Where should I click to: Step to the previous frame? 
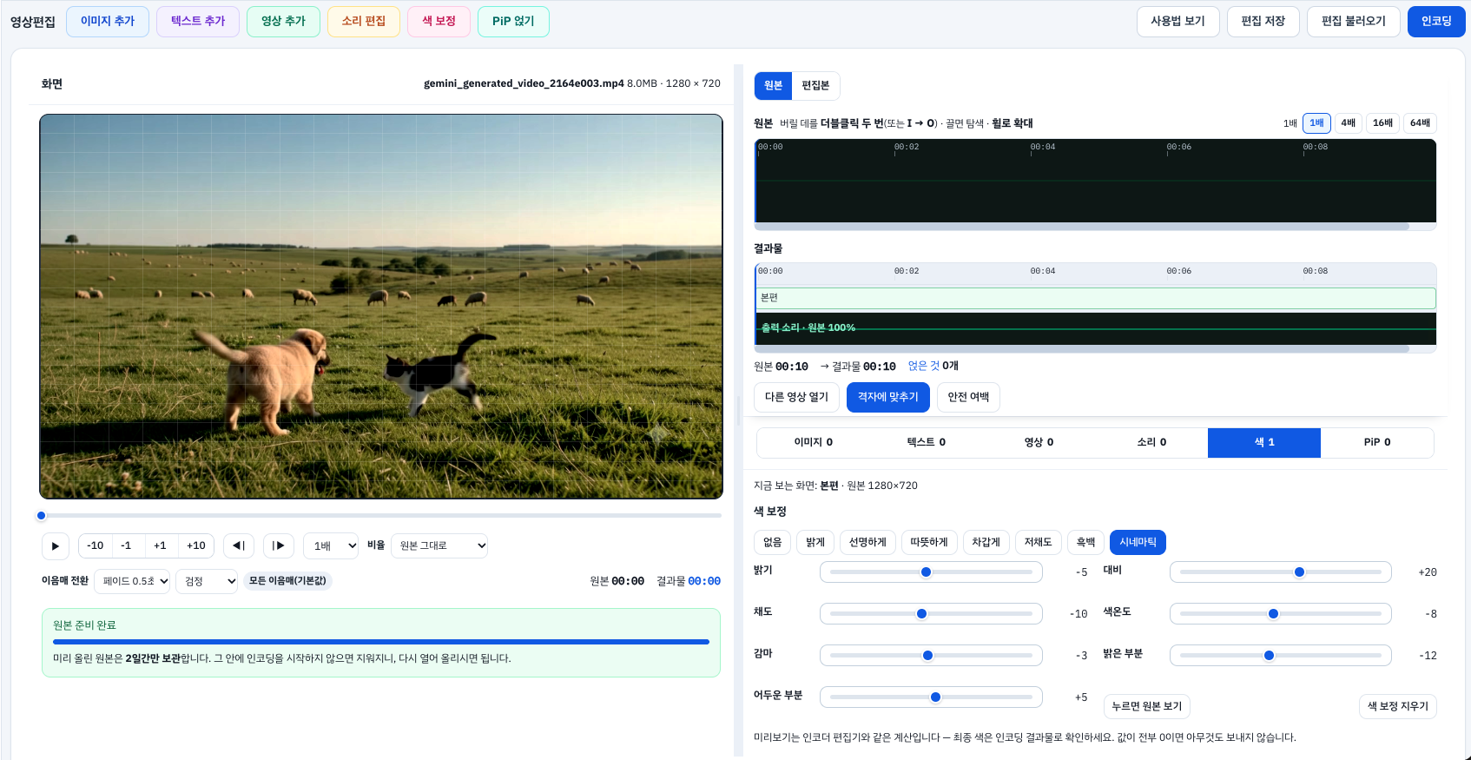(x=239, y=545)
